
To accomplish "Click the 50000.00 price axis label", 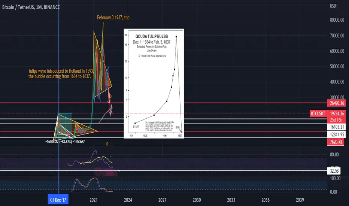I will (337, 66).
